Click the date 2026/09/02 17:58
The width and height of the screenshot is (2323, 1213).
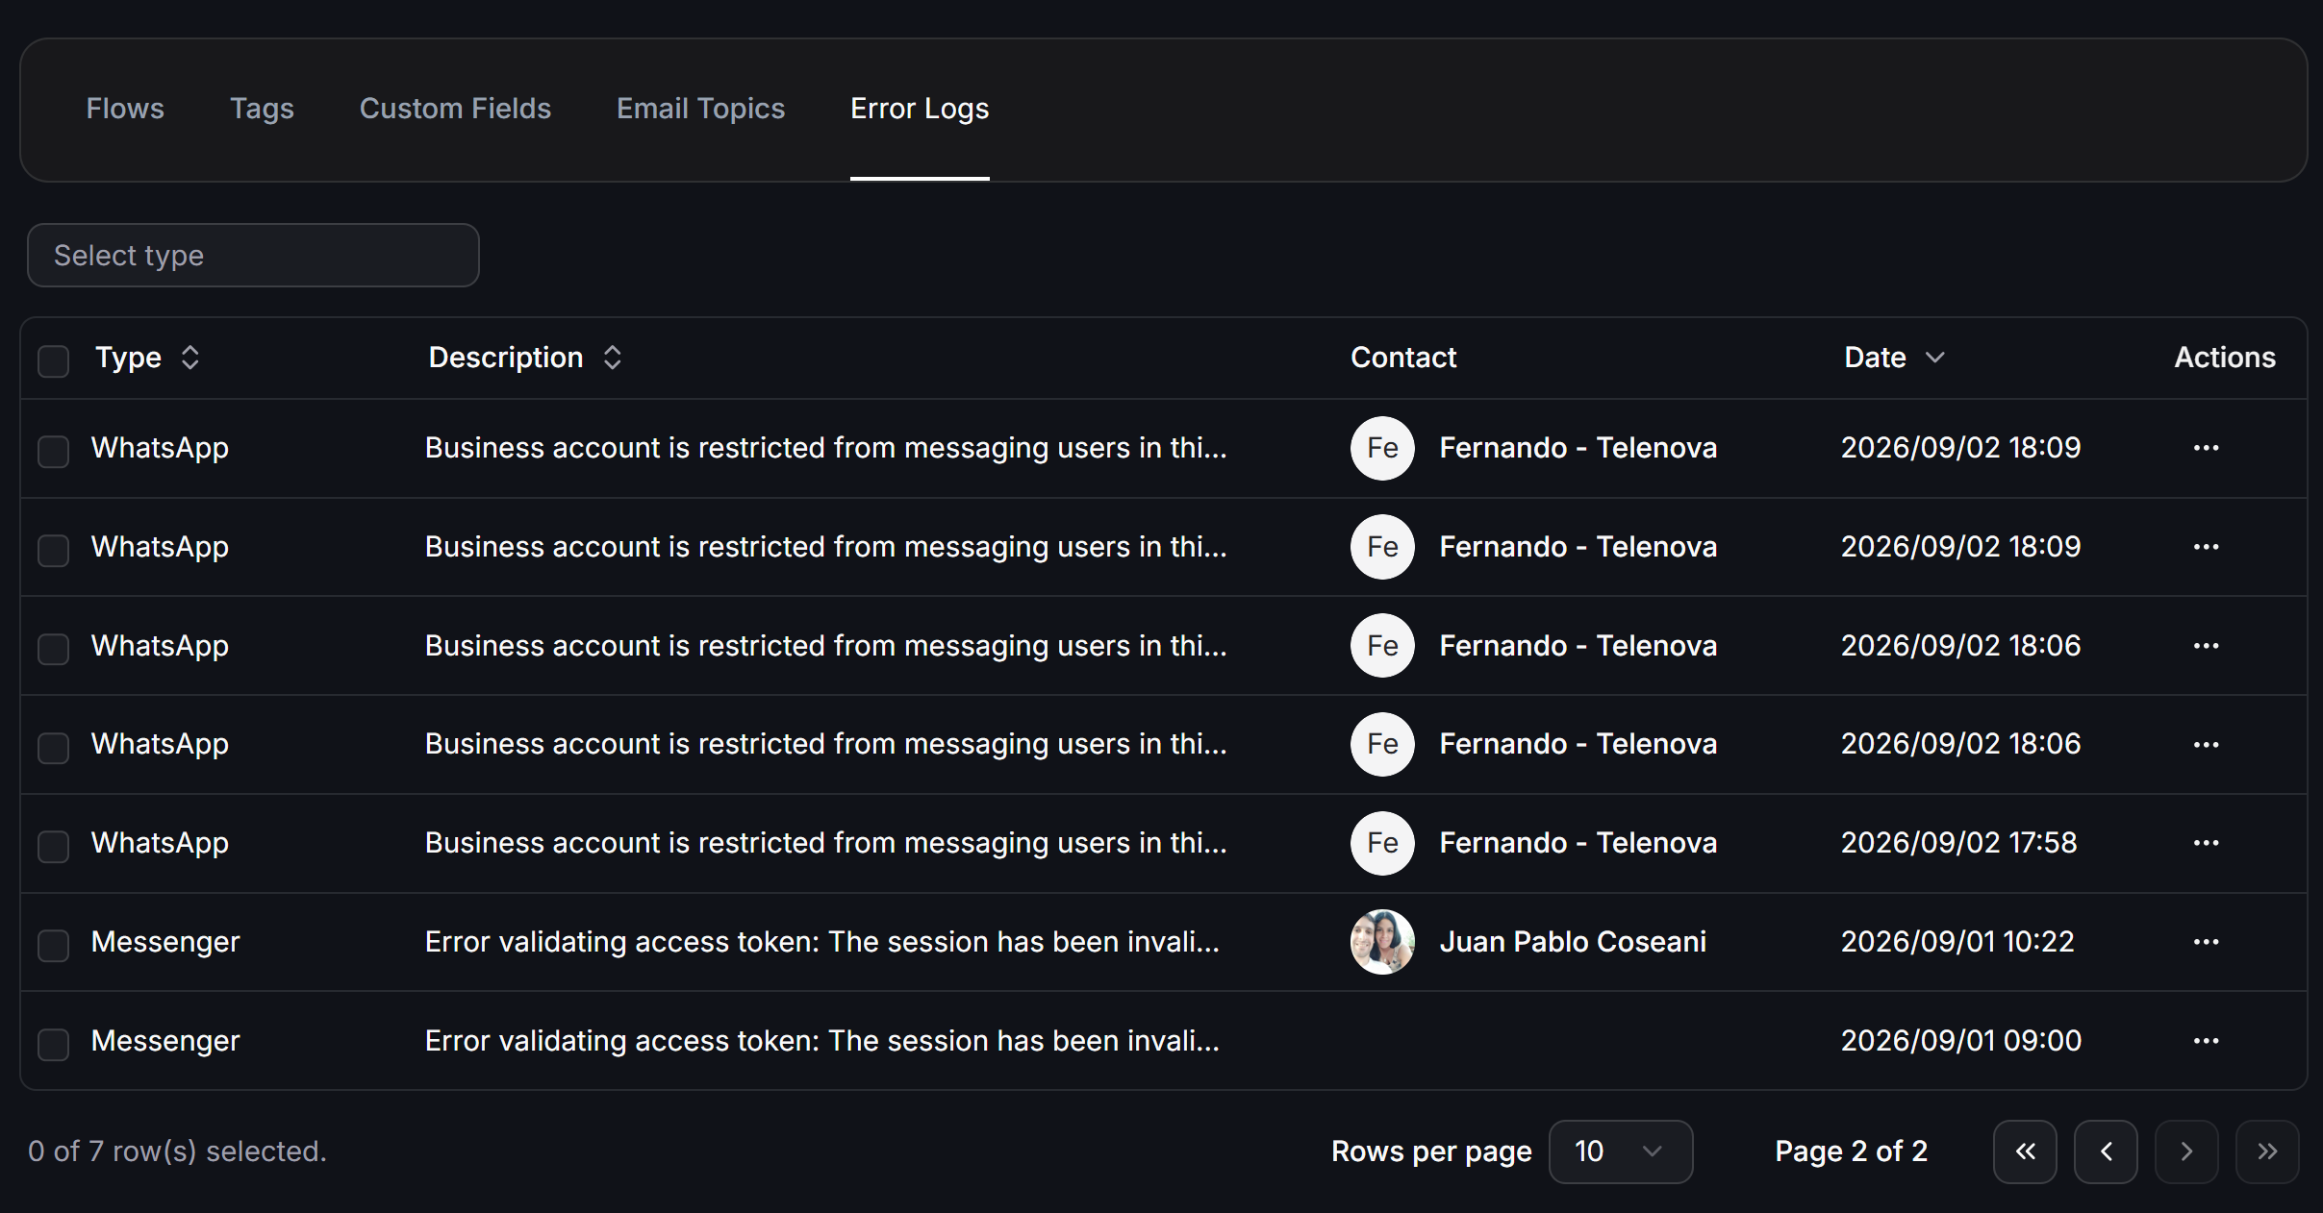[1958, 843]
